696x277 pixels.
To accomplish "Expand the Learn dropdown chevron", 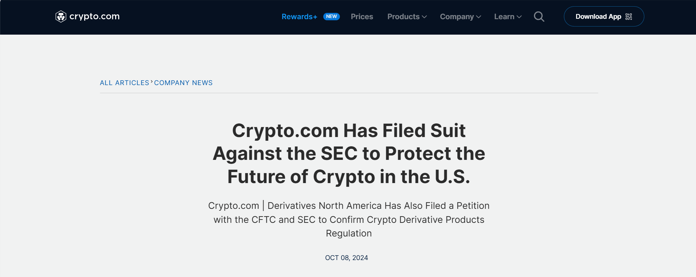I will [519, 17].
